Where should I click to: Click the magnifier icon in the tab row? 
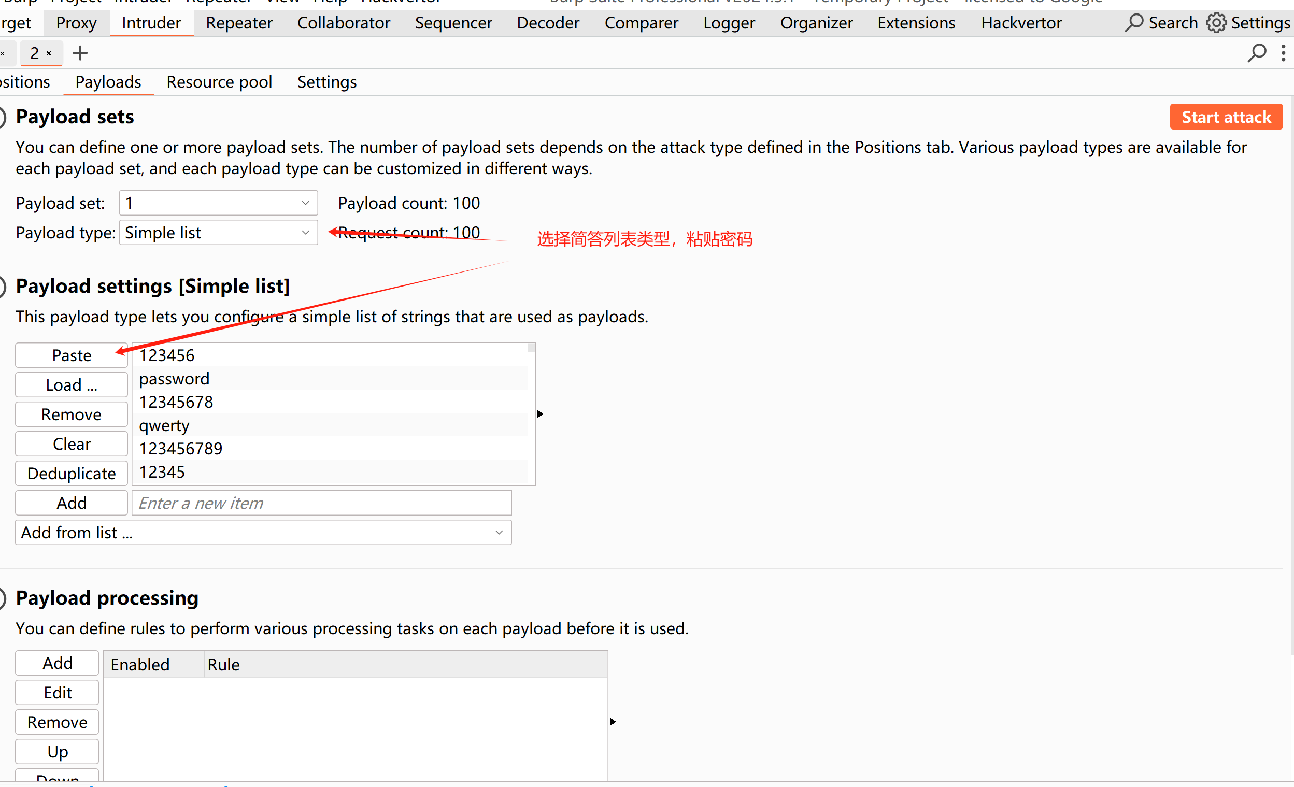click(1257, 53)
